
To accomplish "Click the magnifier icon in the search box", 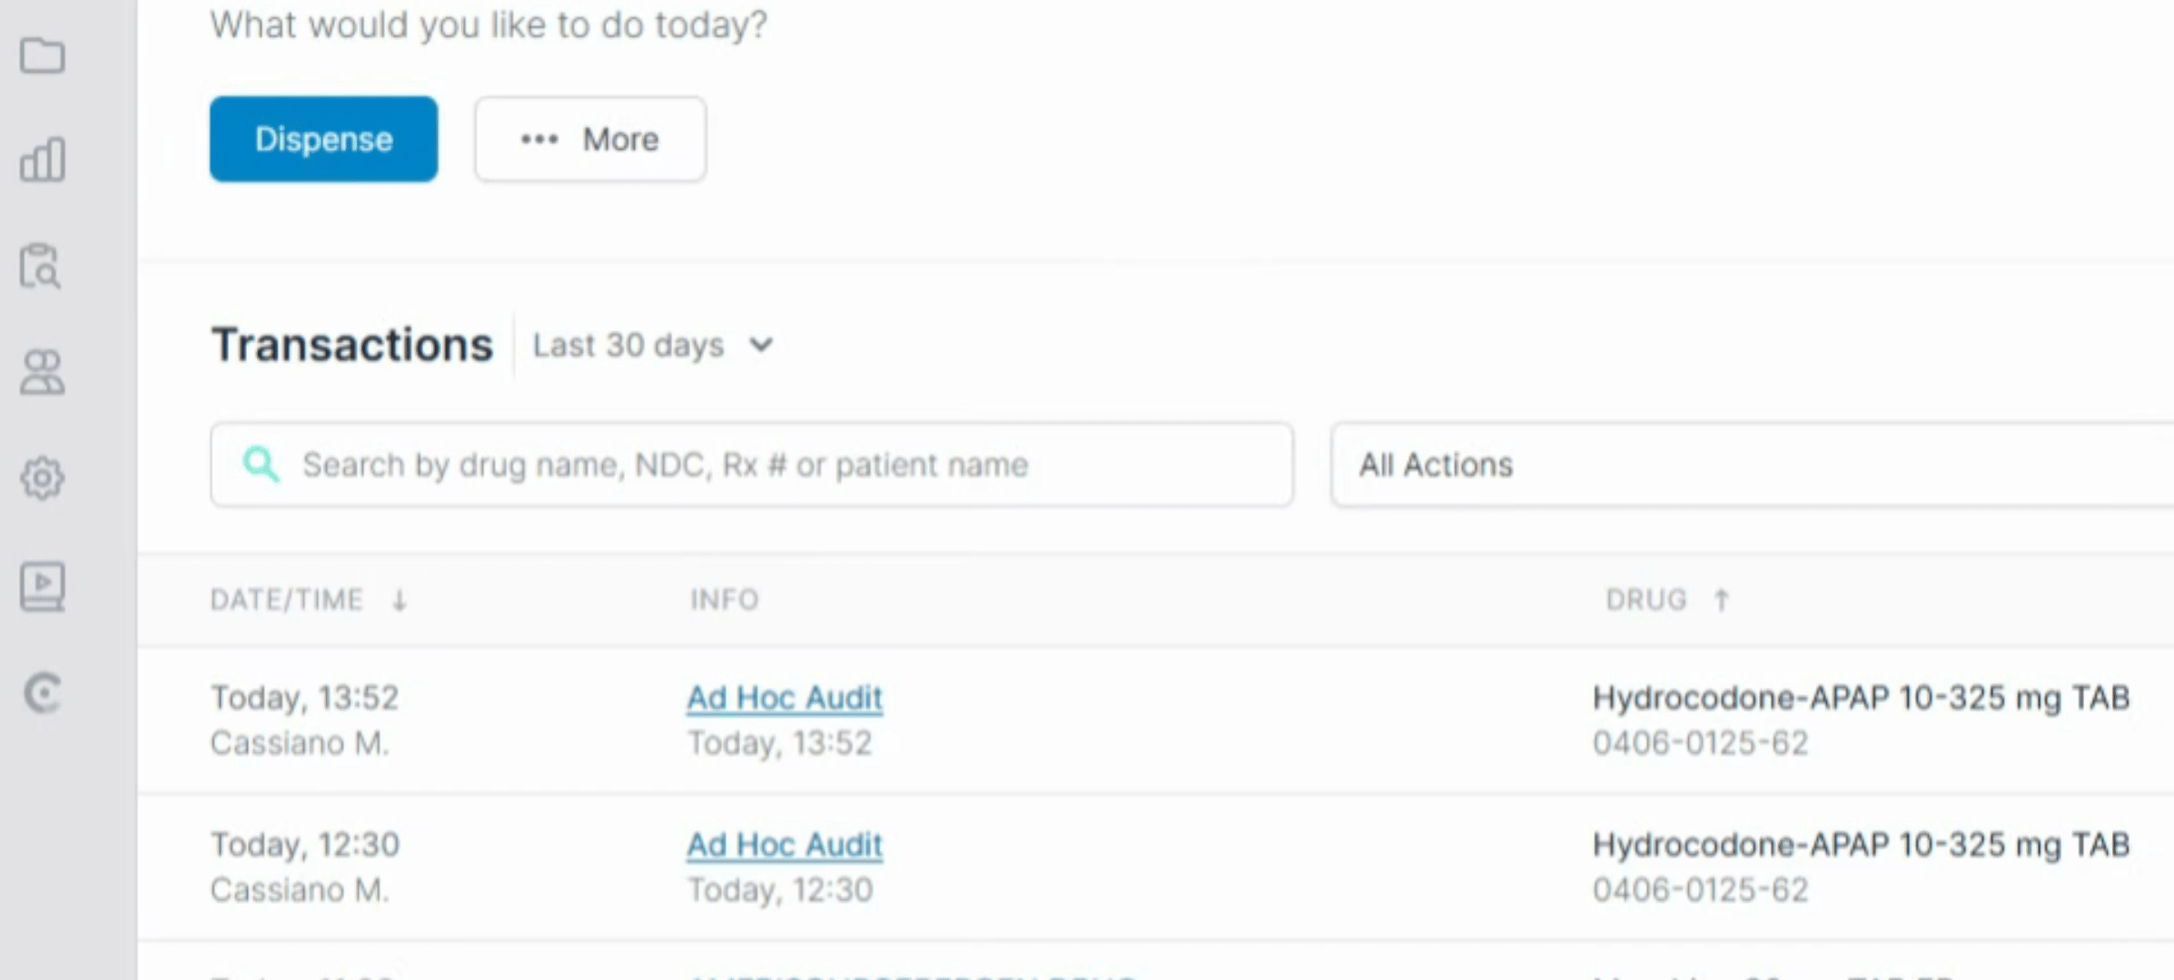I will [x=261, y=465].
